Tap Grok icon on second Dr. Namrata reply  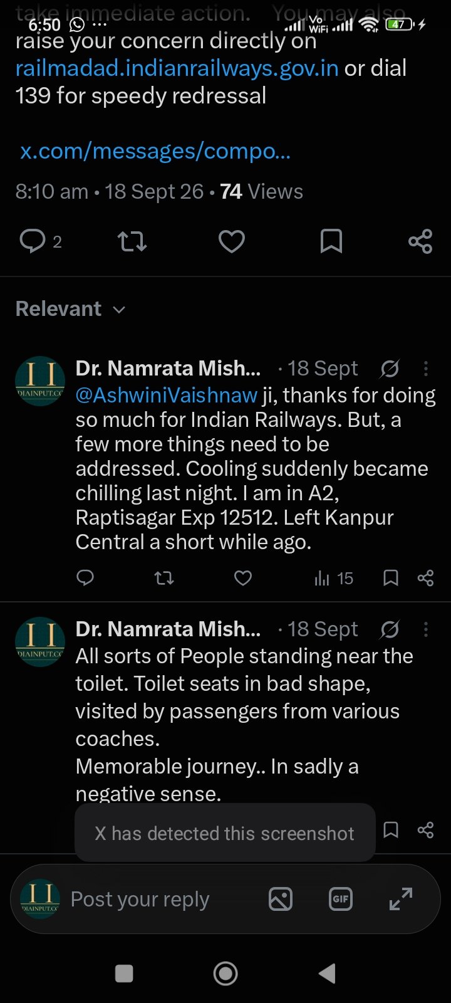(390, 629)
